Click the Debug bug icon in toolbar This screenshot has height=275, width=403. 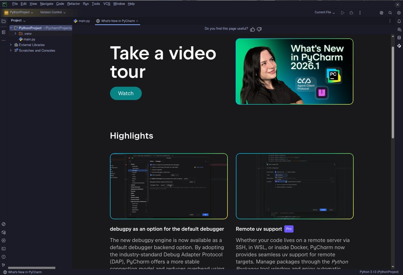point(351,12)
